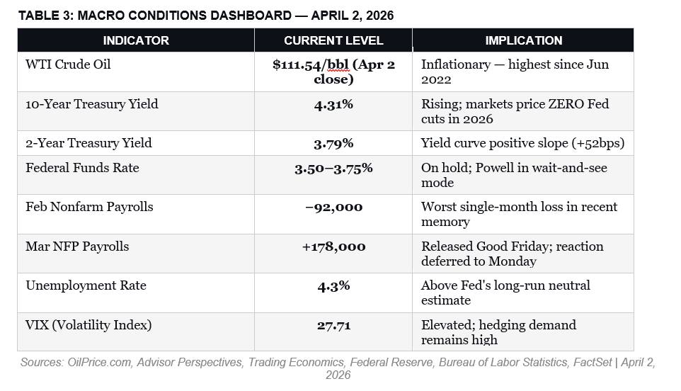Select the Feb Nonfarm Payrolls cell
This screenshot has width=681, height=391.
(x=89, y=207)
